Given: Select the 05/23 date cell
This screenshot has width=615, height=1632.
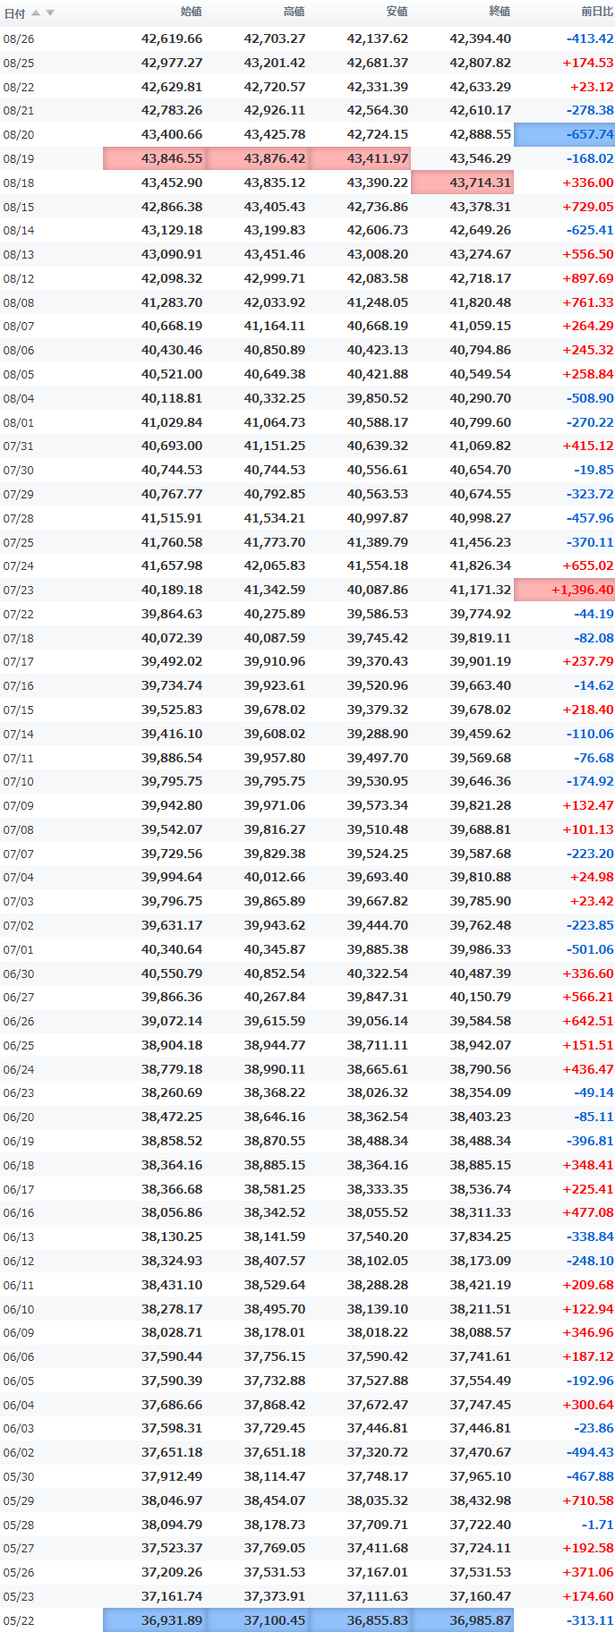Looking at the screenshot, I should point(19,1597).
